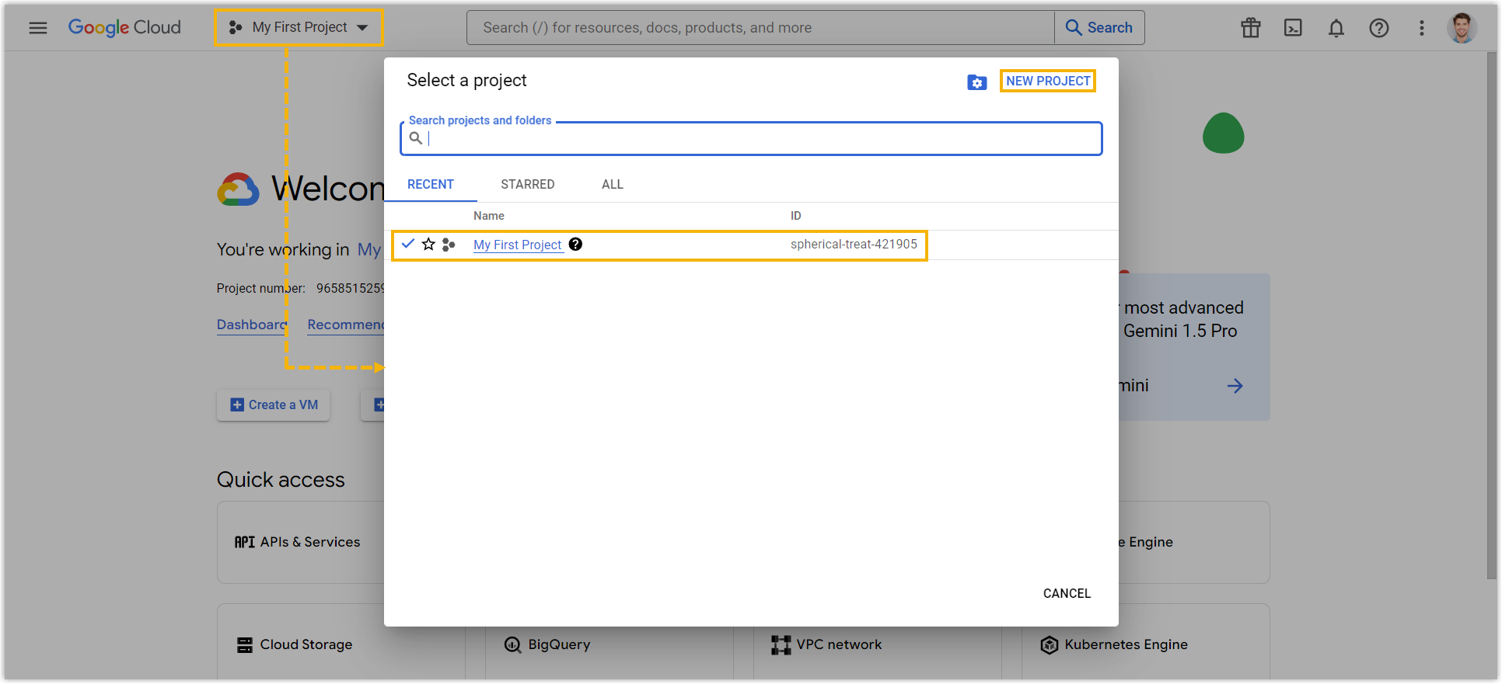This screenshot has width=1502, height=684.
Task: Click the gift free trial icon
Action: [x=1250, y=28]
